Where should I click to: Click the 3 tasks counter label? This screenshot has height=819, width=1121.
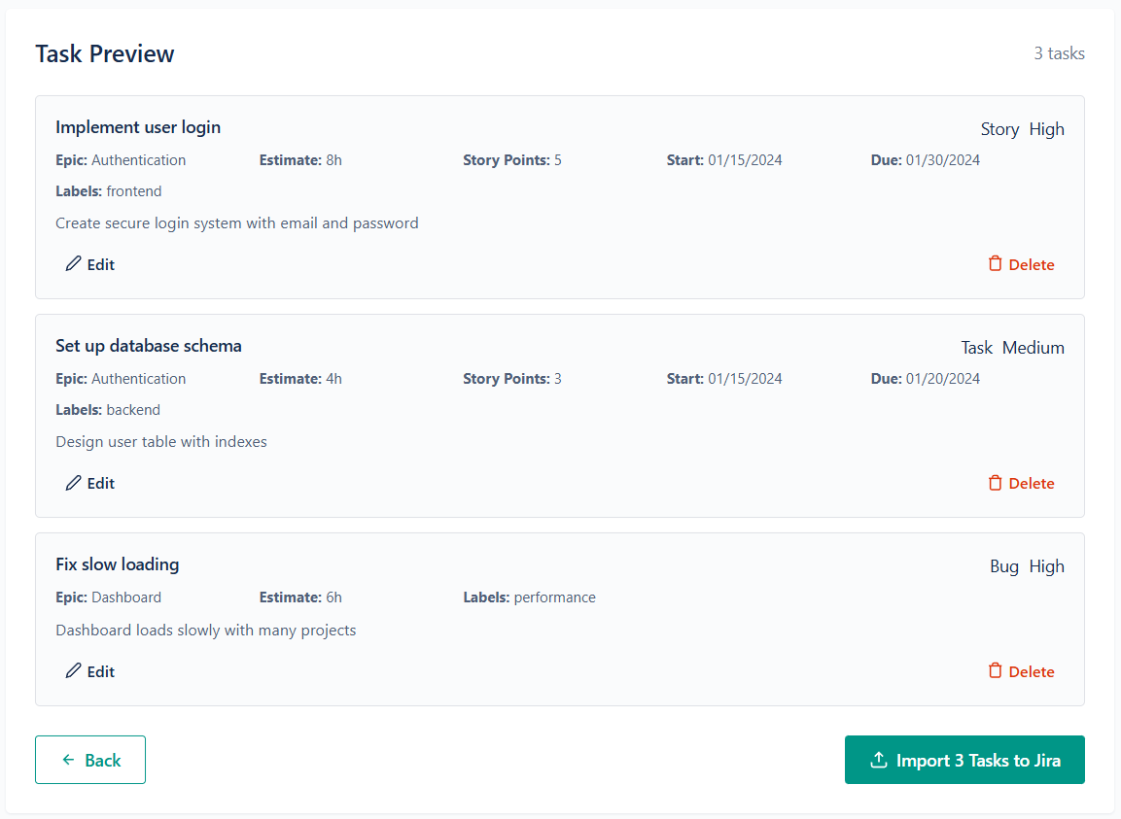(1059, 53)
